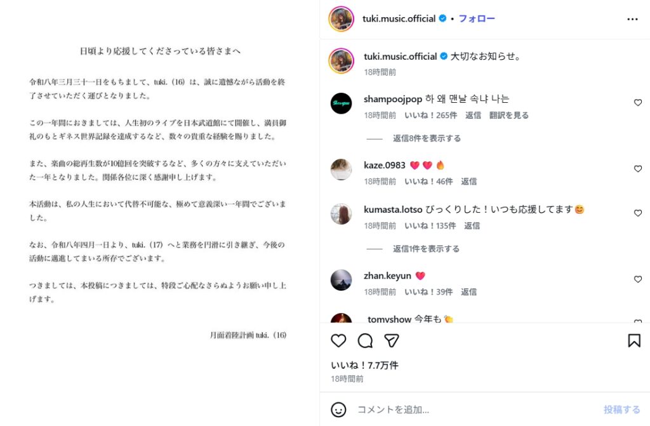Screen dimensions: 650x426
Task: Open shampoojpop's profile avatar
Action: pos(341,103)
